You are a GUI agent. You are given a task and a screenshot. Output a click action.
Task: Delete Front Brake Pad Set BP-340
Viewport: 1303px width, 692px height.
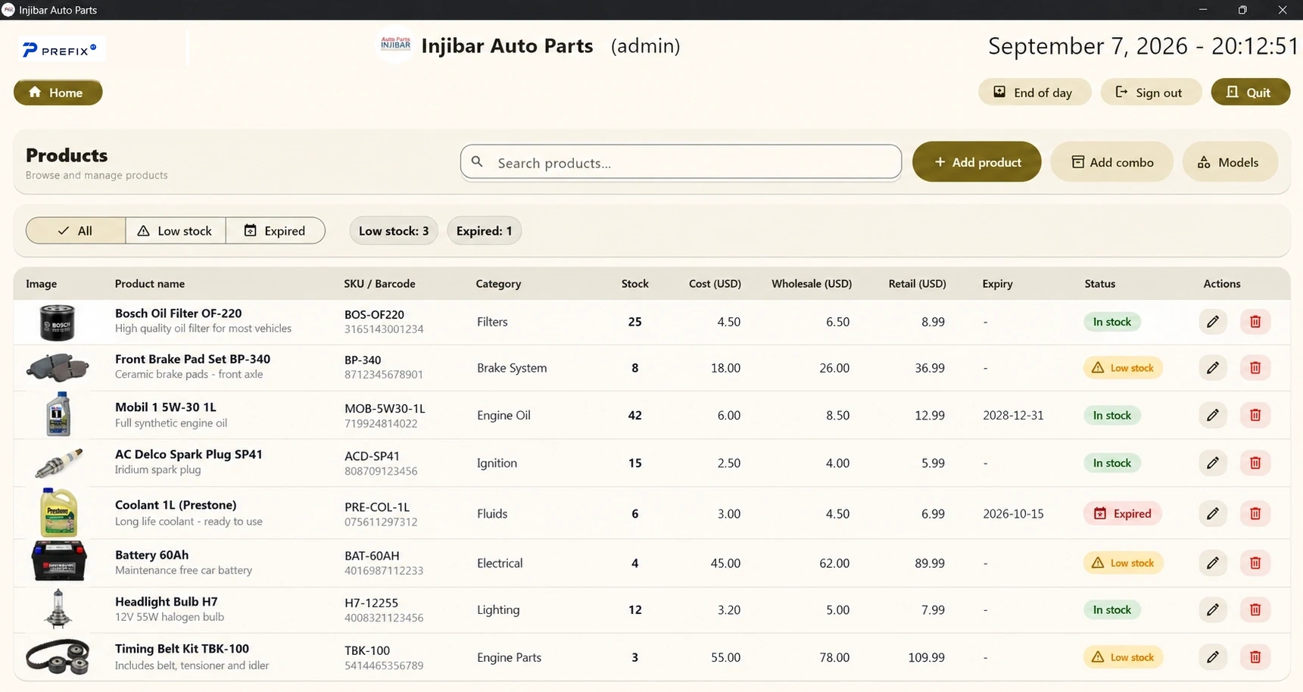(x=1255, y=368)
